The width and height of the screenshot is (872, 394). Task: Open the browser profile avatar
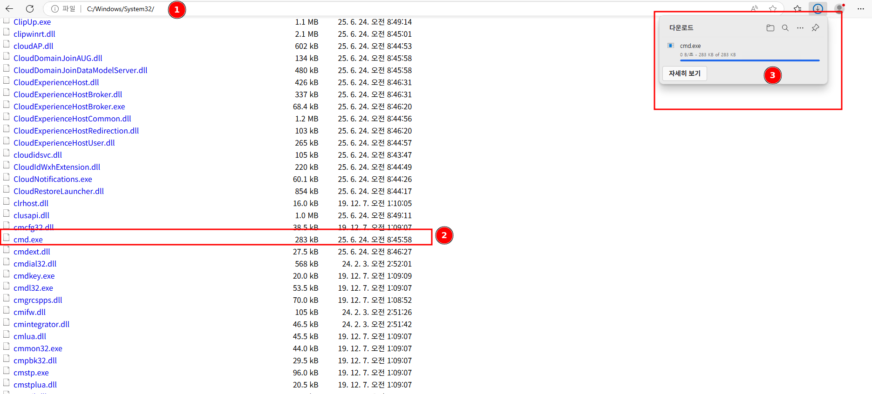(x=839, y=8)
